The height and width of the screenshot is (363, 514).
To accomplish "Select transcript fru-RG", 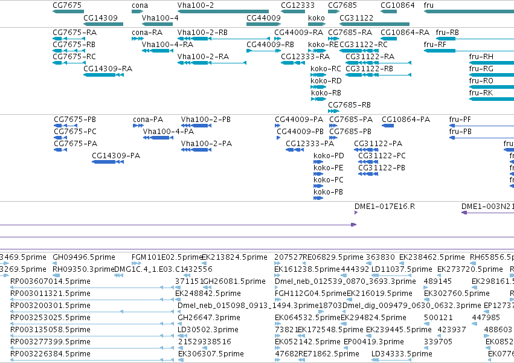I will tap(492, 75).
